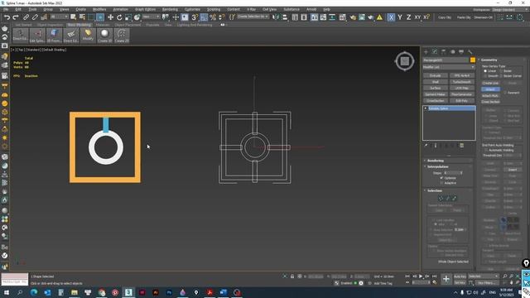Screen dimensions: 530x298
Task: Click the Shell modifier button
Action: (x=435, y=82)
